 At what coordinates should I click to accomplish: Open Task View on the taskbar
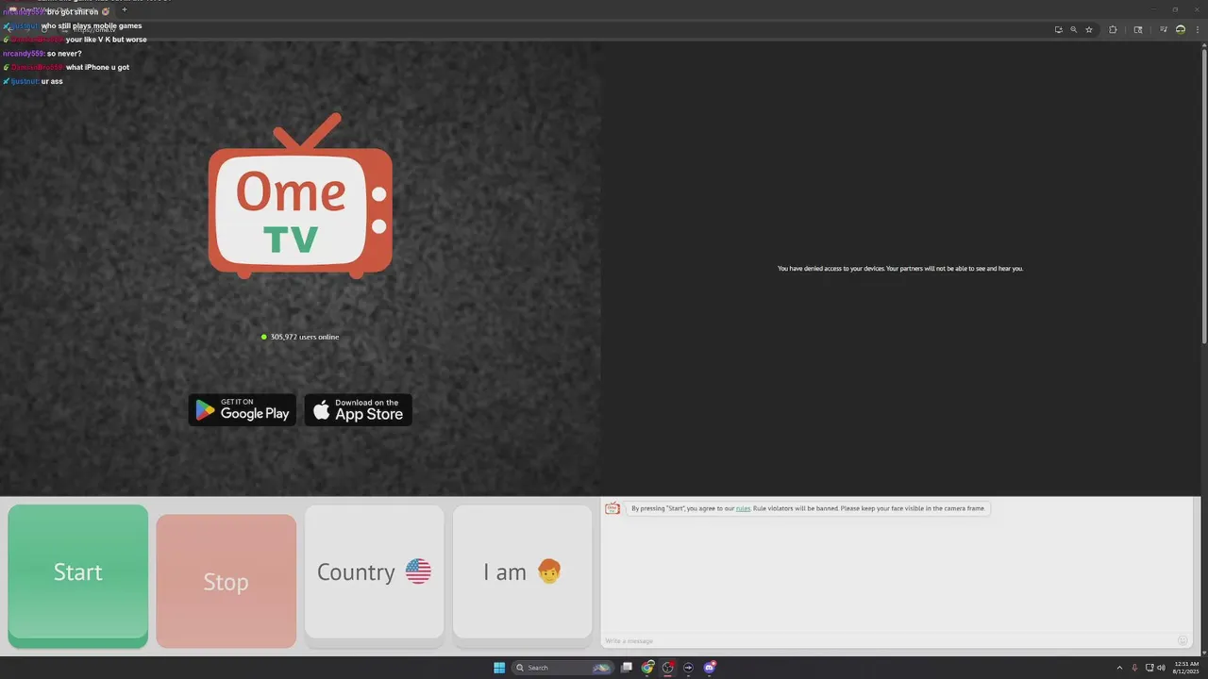coord(627,668)
